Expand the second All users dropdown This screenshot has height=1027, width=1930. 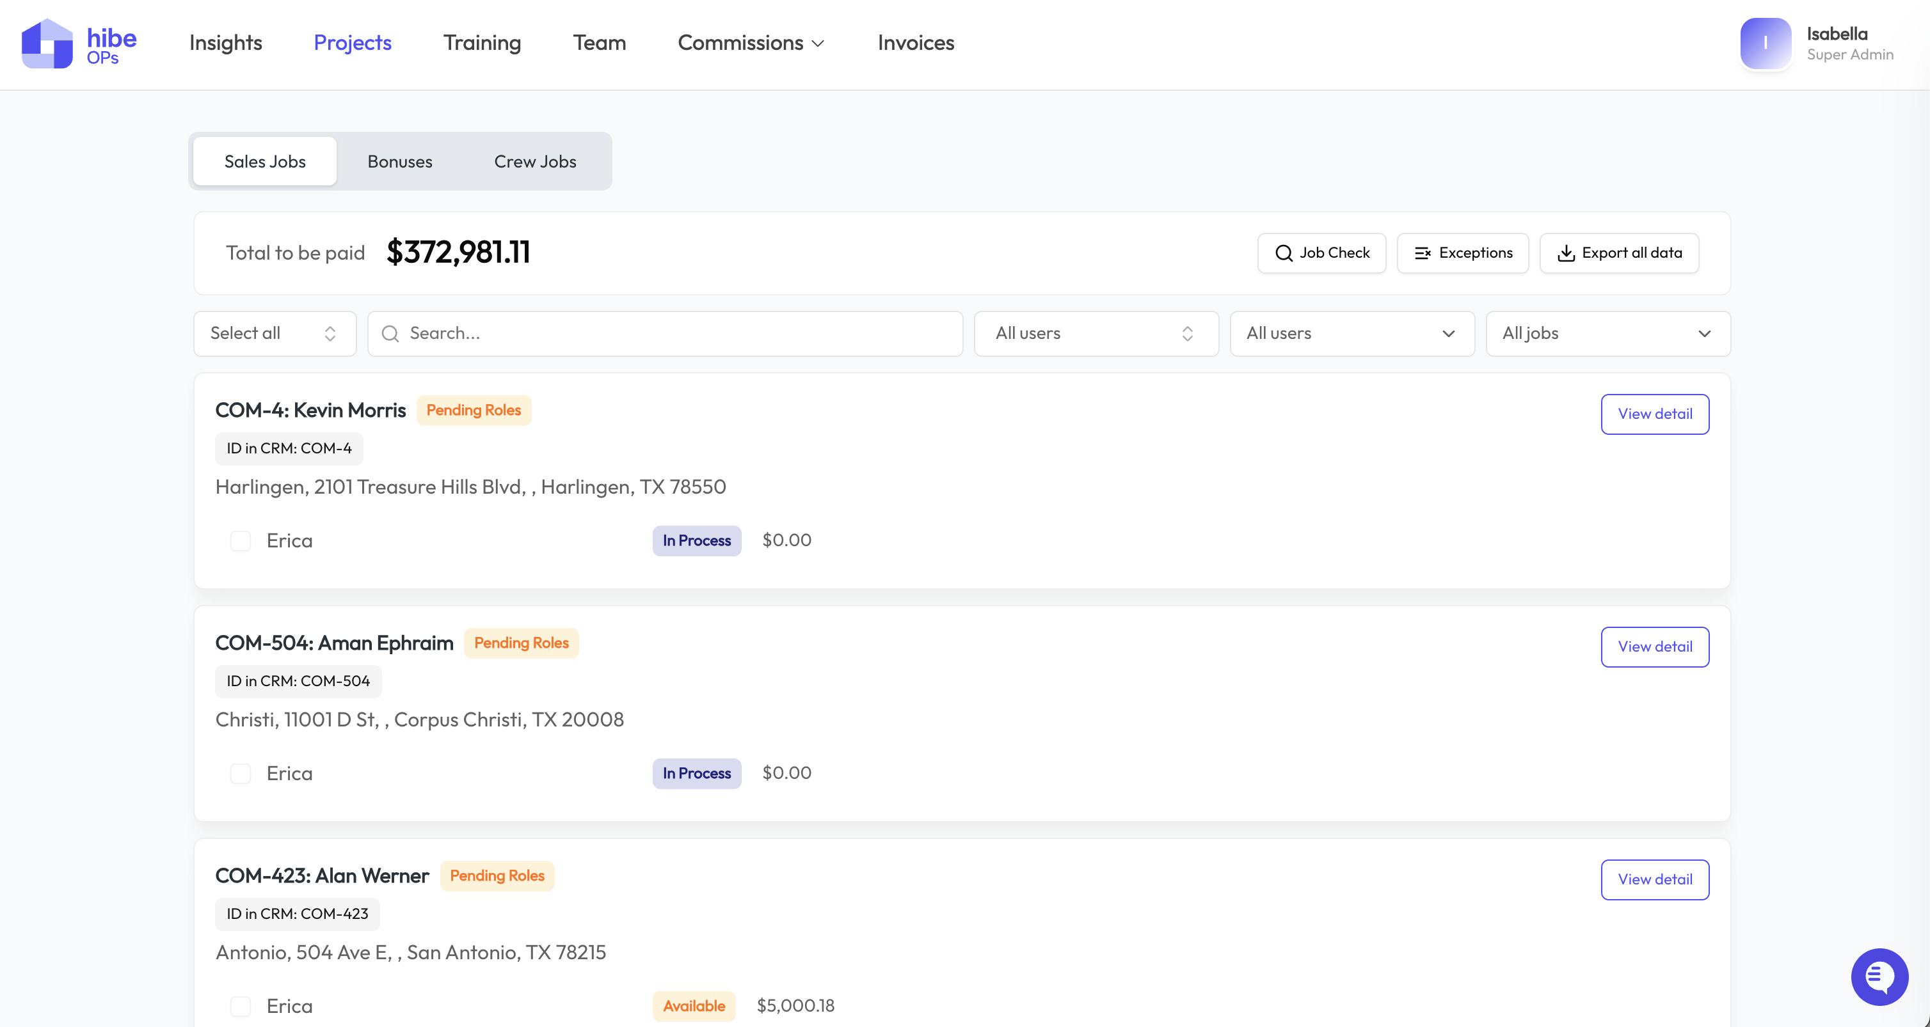1352,334
